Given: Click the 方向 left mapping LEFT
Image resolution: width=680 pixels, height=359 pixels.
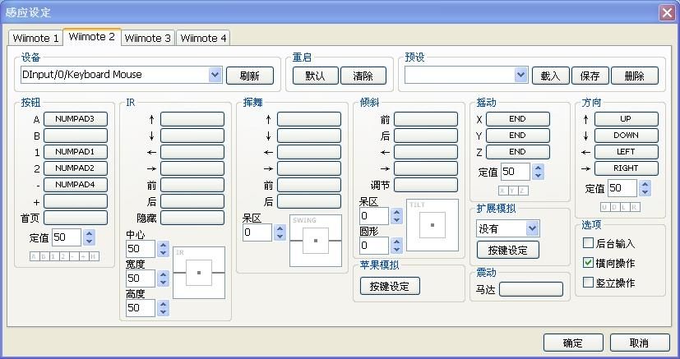Looking at the screenshot, I should point(627,152).
